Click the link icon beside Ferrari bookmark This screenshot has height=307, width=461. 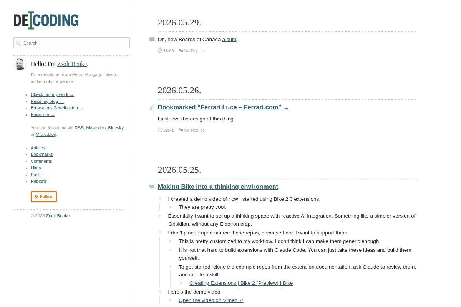152,108
